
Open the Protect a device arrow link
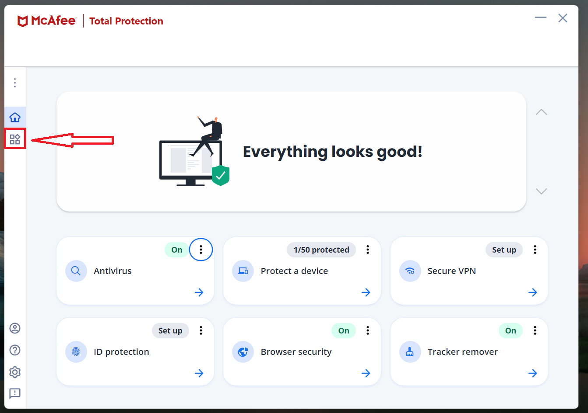(366, 292)
